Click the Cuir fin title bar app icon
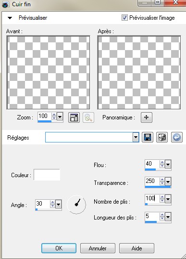Image resolution: width=186 pixels, height=259 pixels. (x=5, y=4)
